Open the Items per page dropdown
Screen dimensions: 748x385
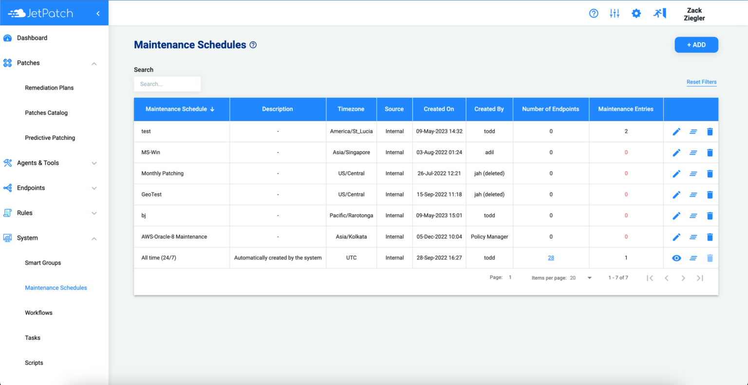(589, 277)
